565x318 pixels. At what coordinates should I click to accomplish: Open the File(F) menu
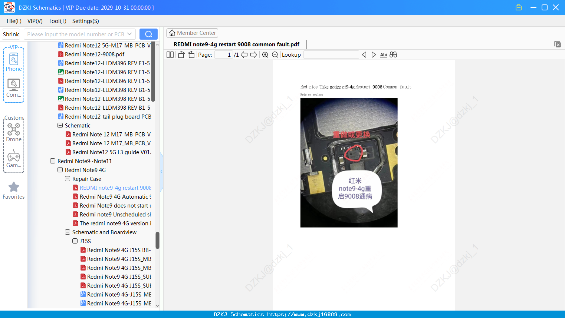click(14, 21)
